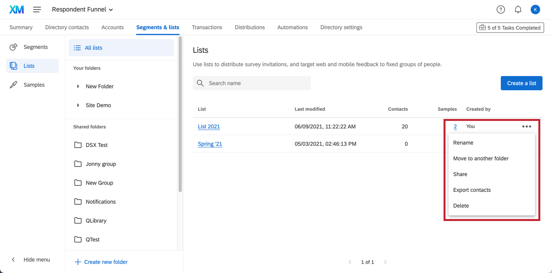Choose Rename in the context menu
552x273 pixels.
tap(463, 143)
